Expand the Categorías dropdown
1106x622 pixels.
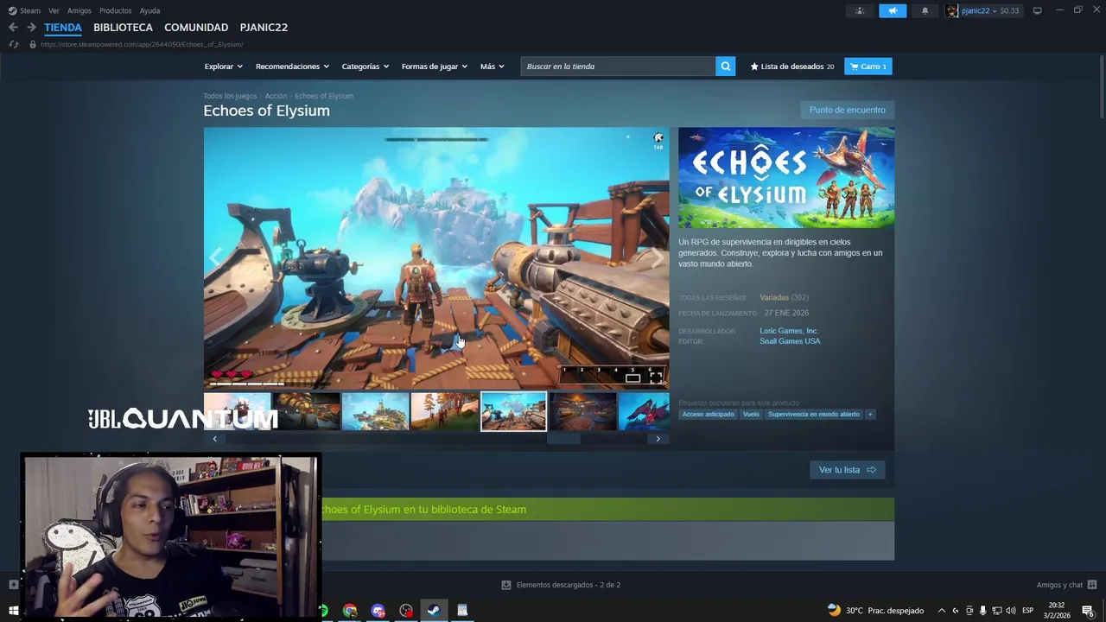tap(365, 67)
